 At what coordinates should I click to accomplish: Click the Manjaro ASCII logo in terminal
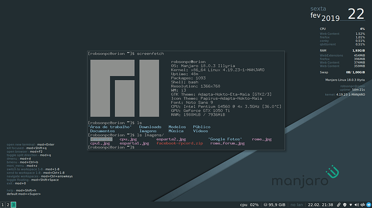click(125, 88)
